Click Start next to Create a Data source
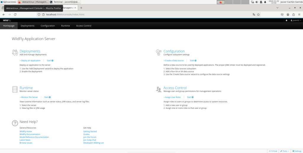 (x=193, y=60)
